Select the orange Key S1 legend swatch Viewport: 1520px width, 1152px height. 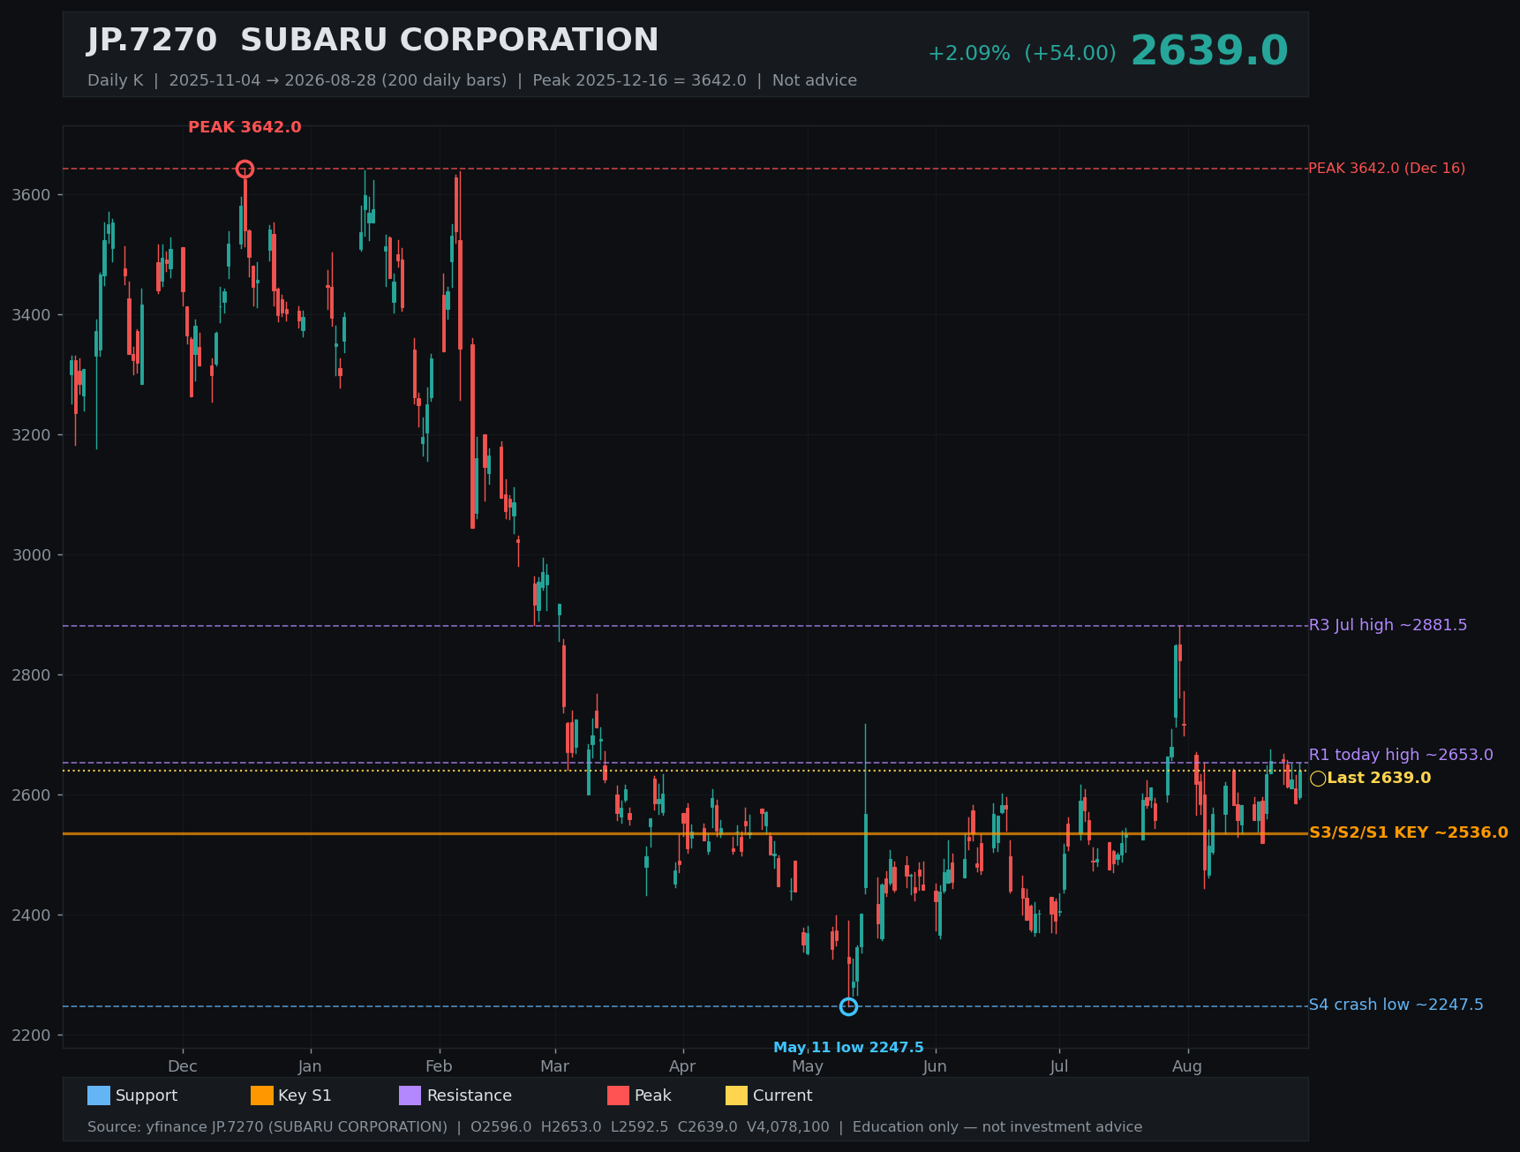click(x=262, y=1096)
